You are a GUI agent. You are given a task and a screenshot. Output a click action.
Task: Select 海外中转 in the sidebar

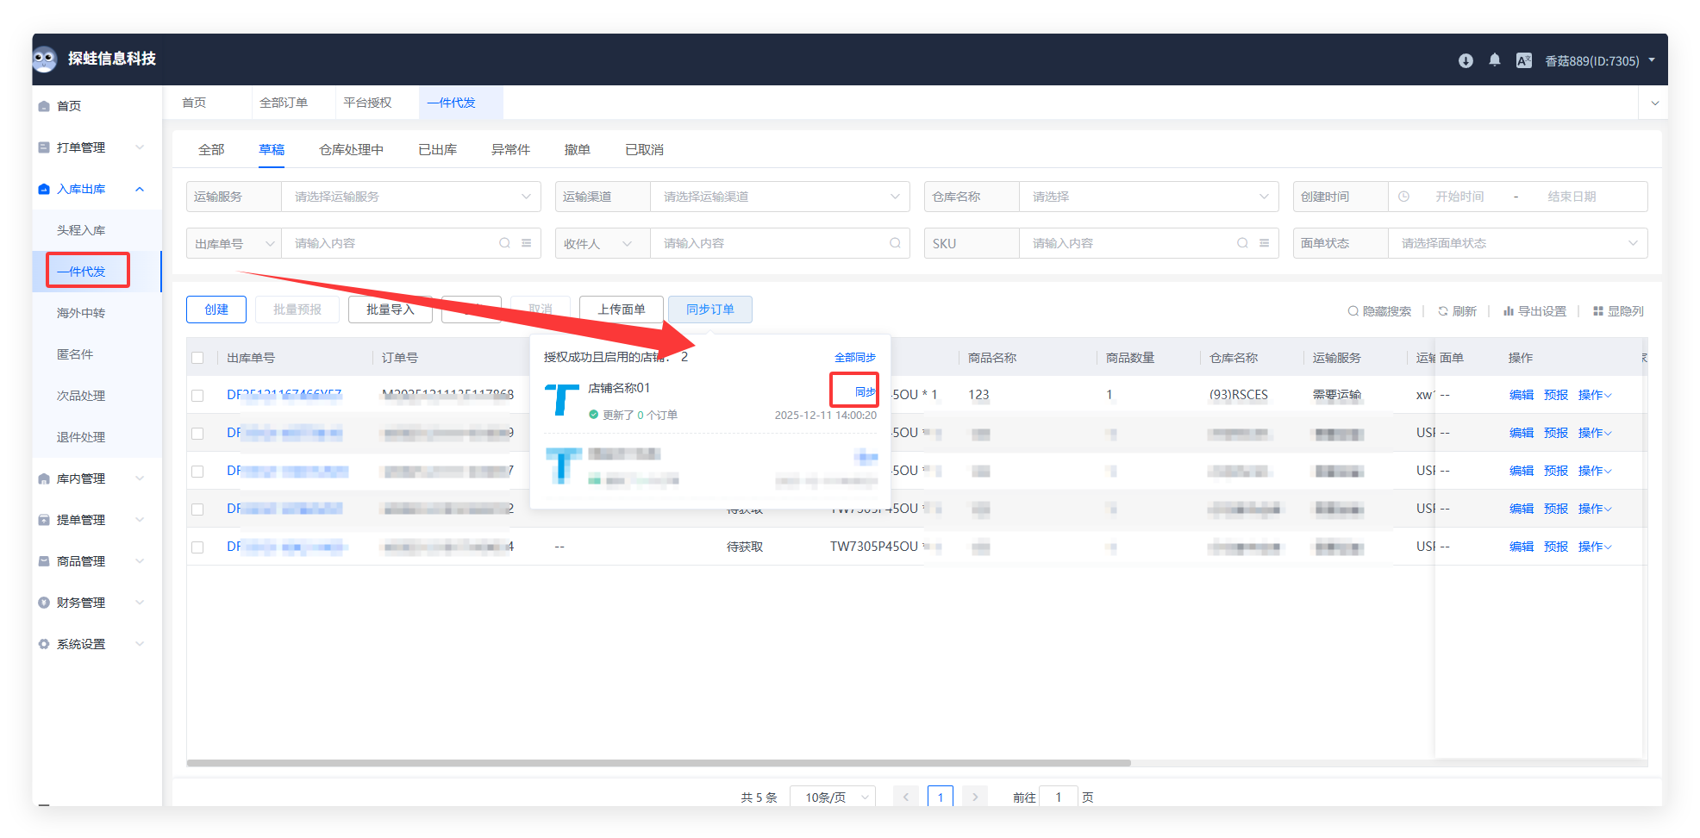pyautogui.click(x=81, y=313)
